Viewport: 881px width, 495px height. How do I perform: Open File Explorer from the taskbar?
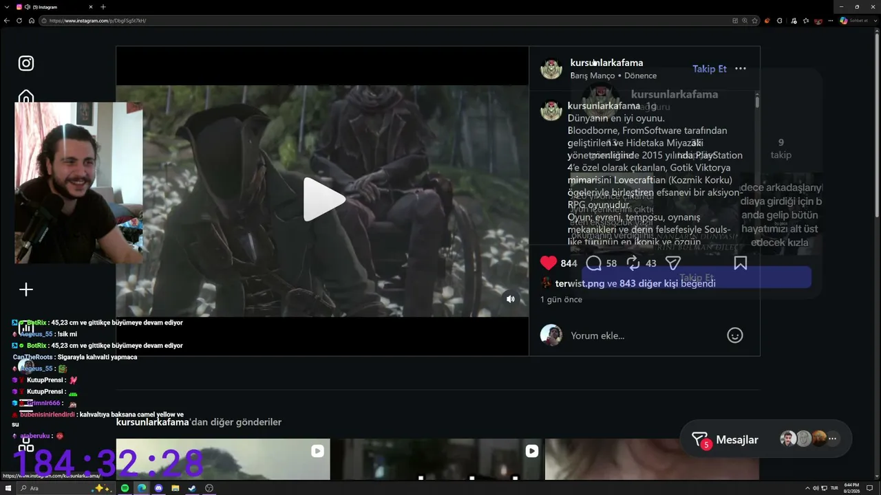176,488
